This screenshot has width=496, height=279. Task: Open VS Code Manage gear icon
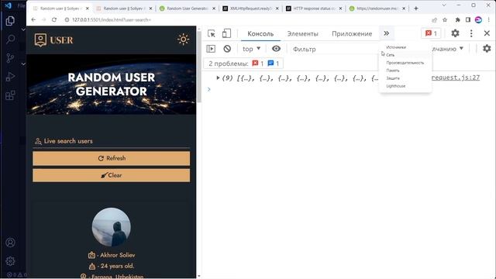click(10, 261)
